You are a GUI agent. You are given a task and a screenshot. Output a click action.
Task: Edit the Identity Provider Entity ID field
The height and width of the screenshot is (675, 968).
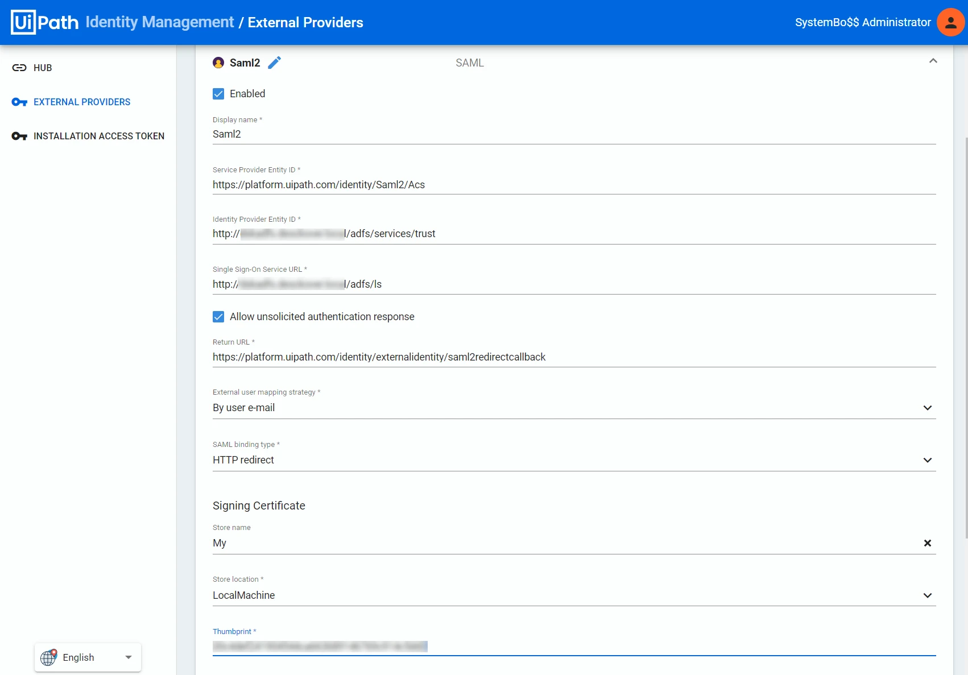click(574, 234)
